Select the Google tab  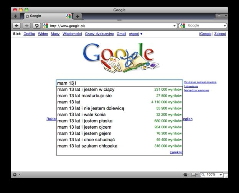click(48, 16)
